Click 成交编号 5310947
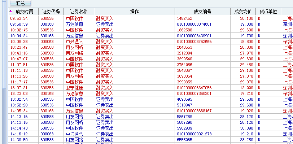This screenshot has width=293, height=144. [x=184, y=105]
